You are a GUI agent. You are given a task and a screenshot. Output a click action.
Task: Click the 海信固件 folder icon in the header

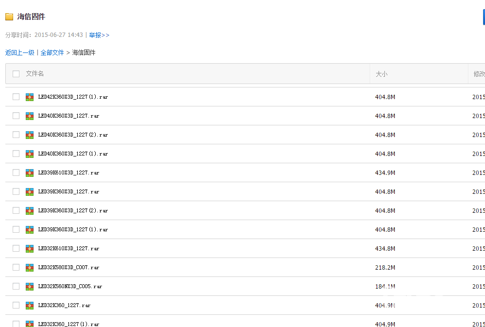[9, 17]
